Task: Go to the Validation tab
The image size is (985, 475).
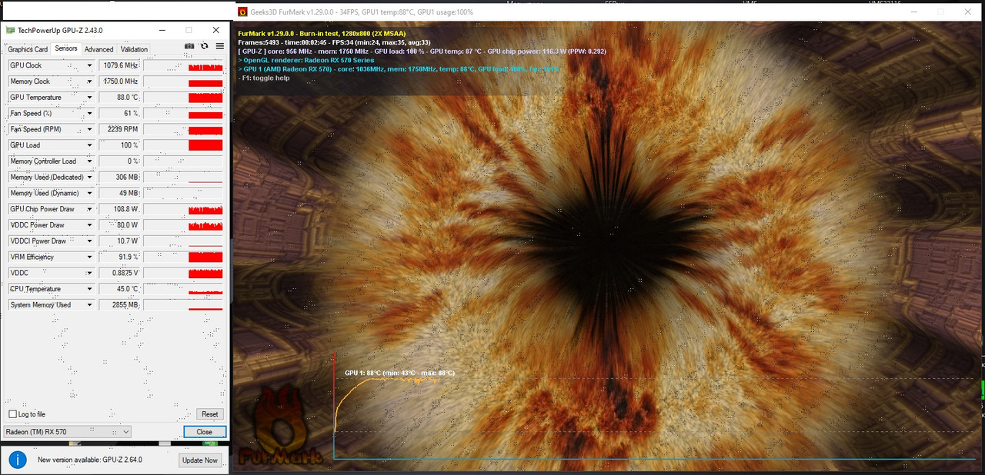Action: pos(134,49)
